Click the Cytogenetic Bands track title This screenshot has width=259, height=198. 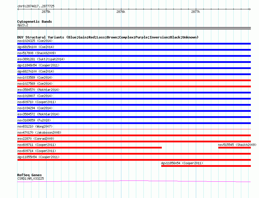(35, 22)
